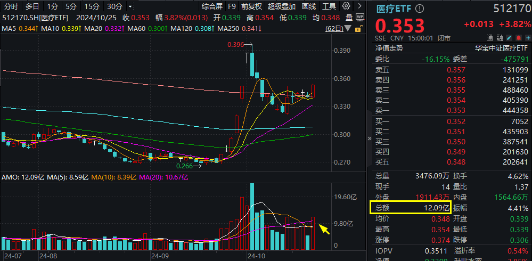Open the 综合屏 view button
The height and width of the screenshot is (261, 532).
pos(212,6)
